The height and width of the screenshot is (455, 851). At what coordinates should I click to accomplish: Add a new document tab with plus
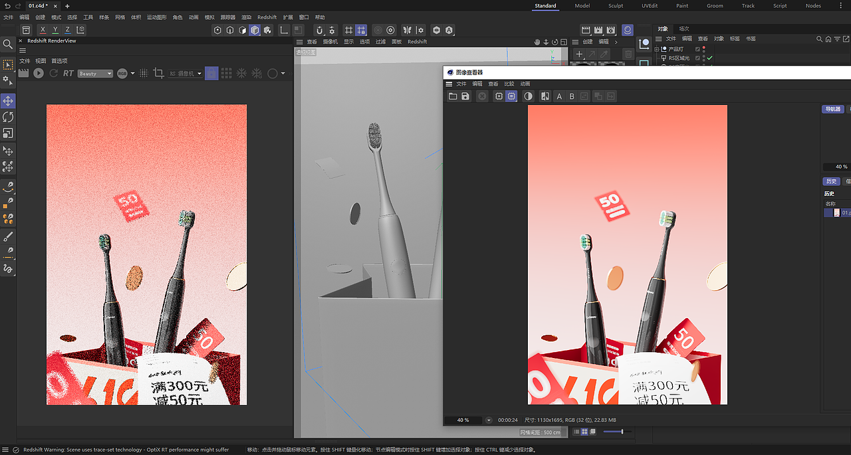tap(67, 6)
